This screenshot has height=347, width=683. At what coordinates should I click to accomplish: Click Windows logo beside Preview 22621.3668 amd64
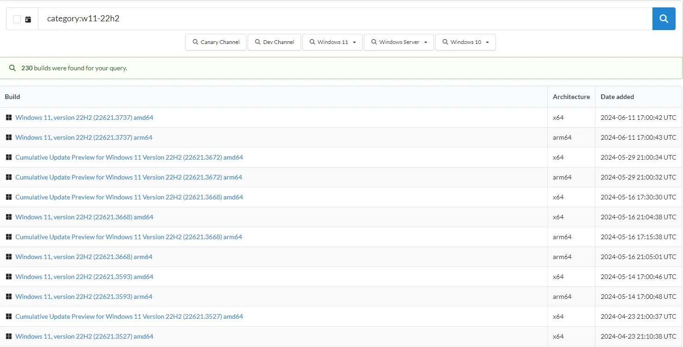pos(8,197)
